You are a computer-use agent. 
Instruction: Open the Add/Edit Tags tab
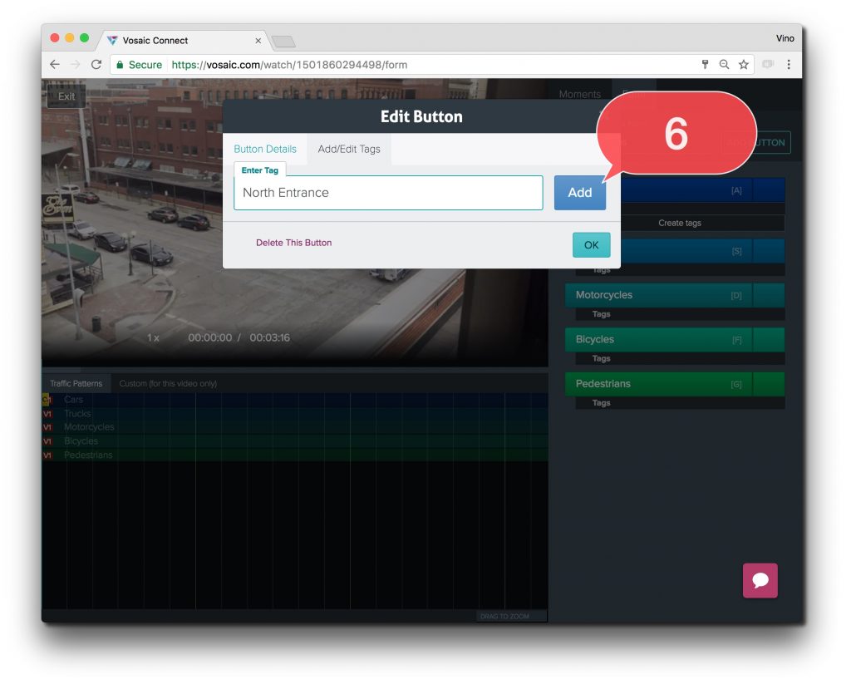point(349,150)
